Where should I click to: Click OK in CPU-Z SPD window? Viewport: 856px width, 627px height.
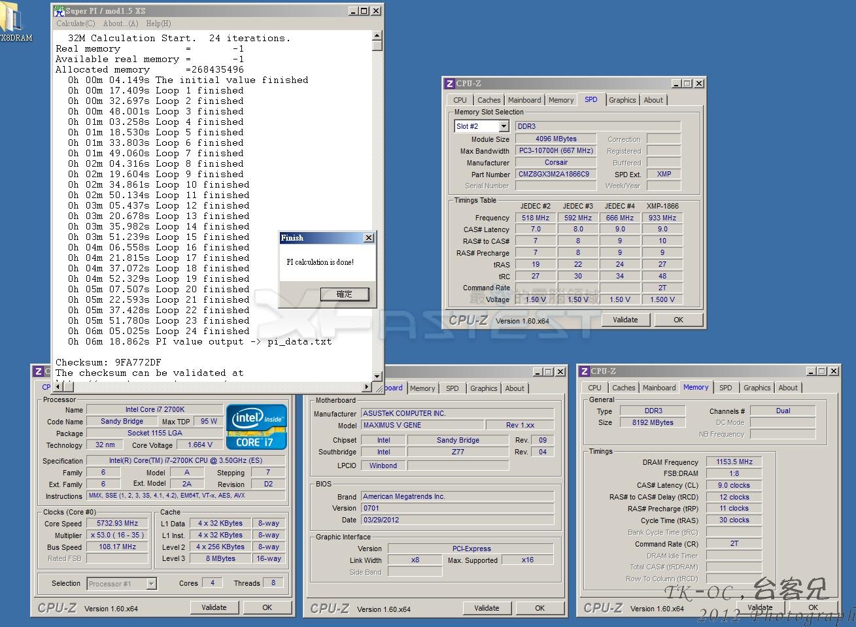(678, 320)
